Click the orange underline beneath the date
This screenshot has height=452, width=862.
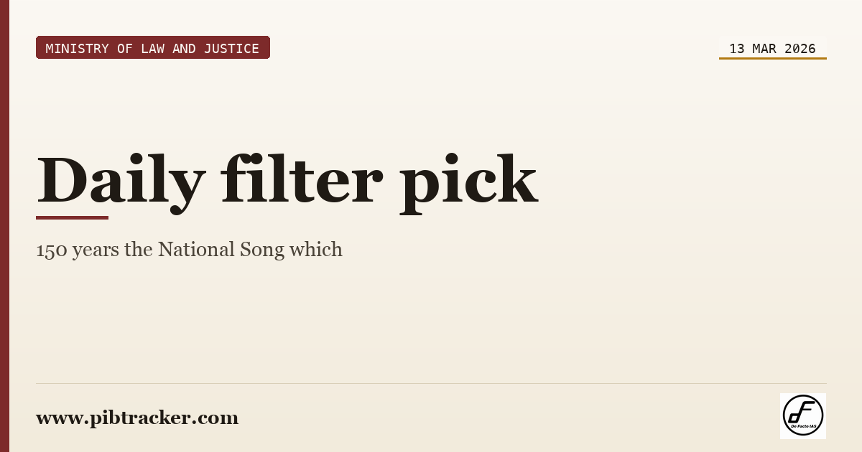click(773, 58)
